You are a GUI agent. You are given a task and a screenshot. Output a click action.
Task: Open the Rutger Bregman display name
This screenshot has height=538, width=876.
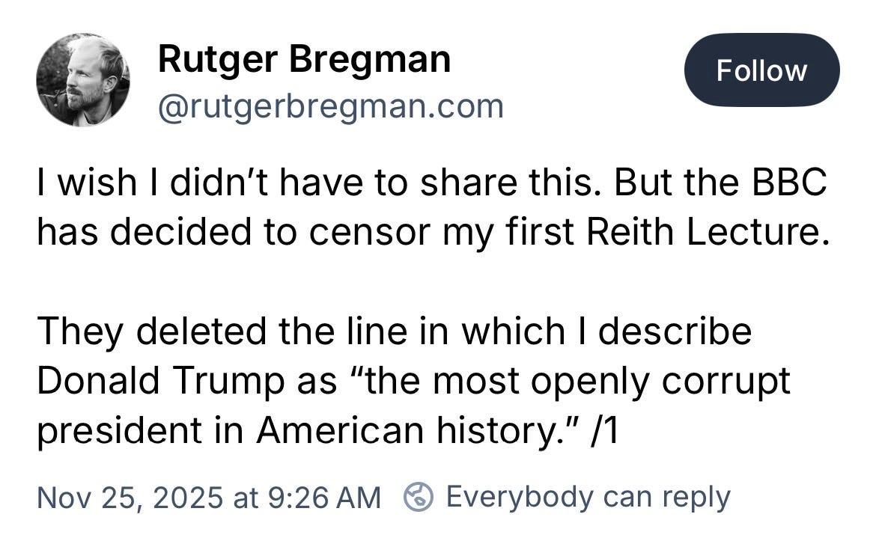click(x=304, y=59)
